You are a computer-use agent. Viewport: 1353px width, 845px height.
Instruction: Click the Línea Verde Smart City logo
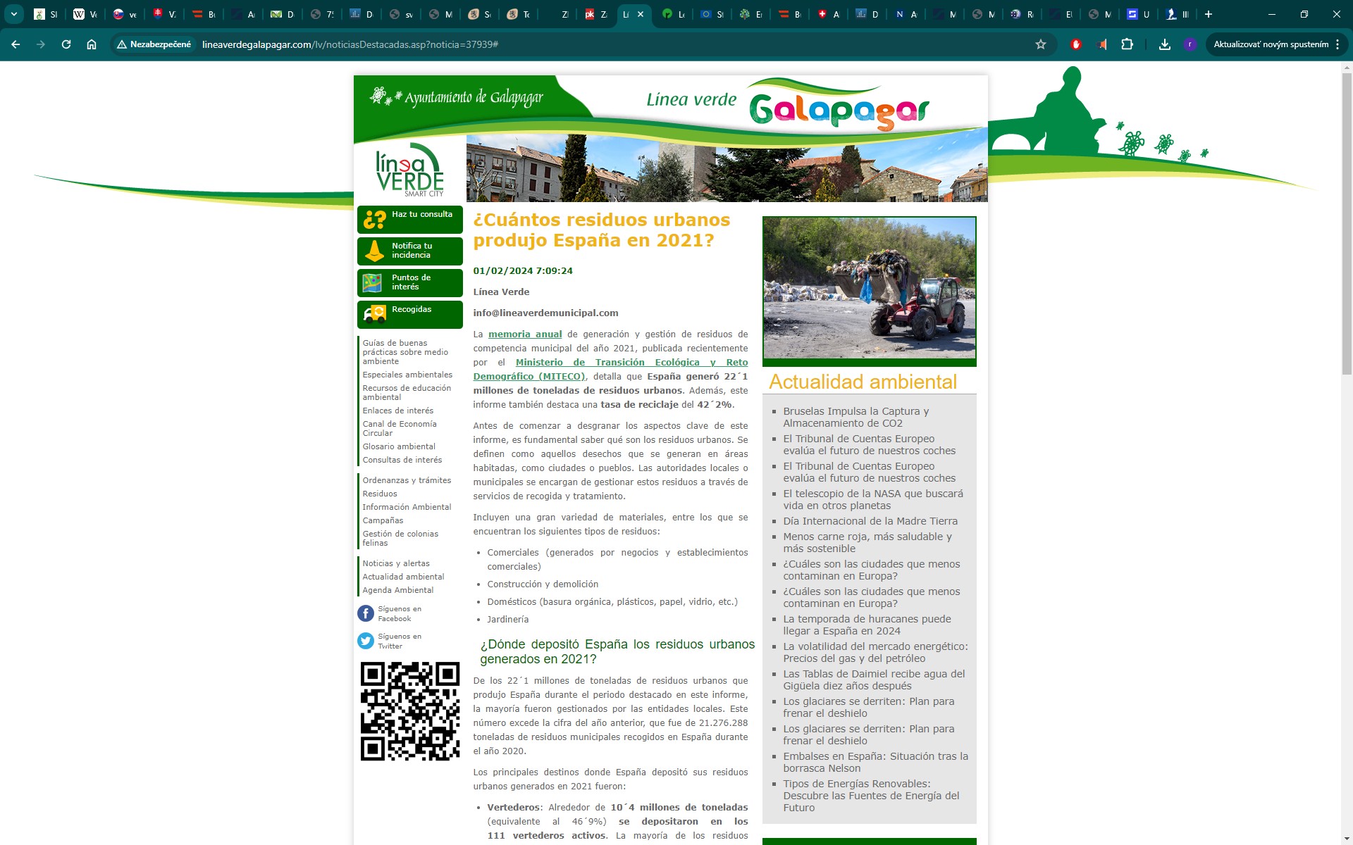pyautogui.click(x=409, y=170)
